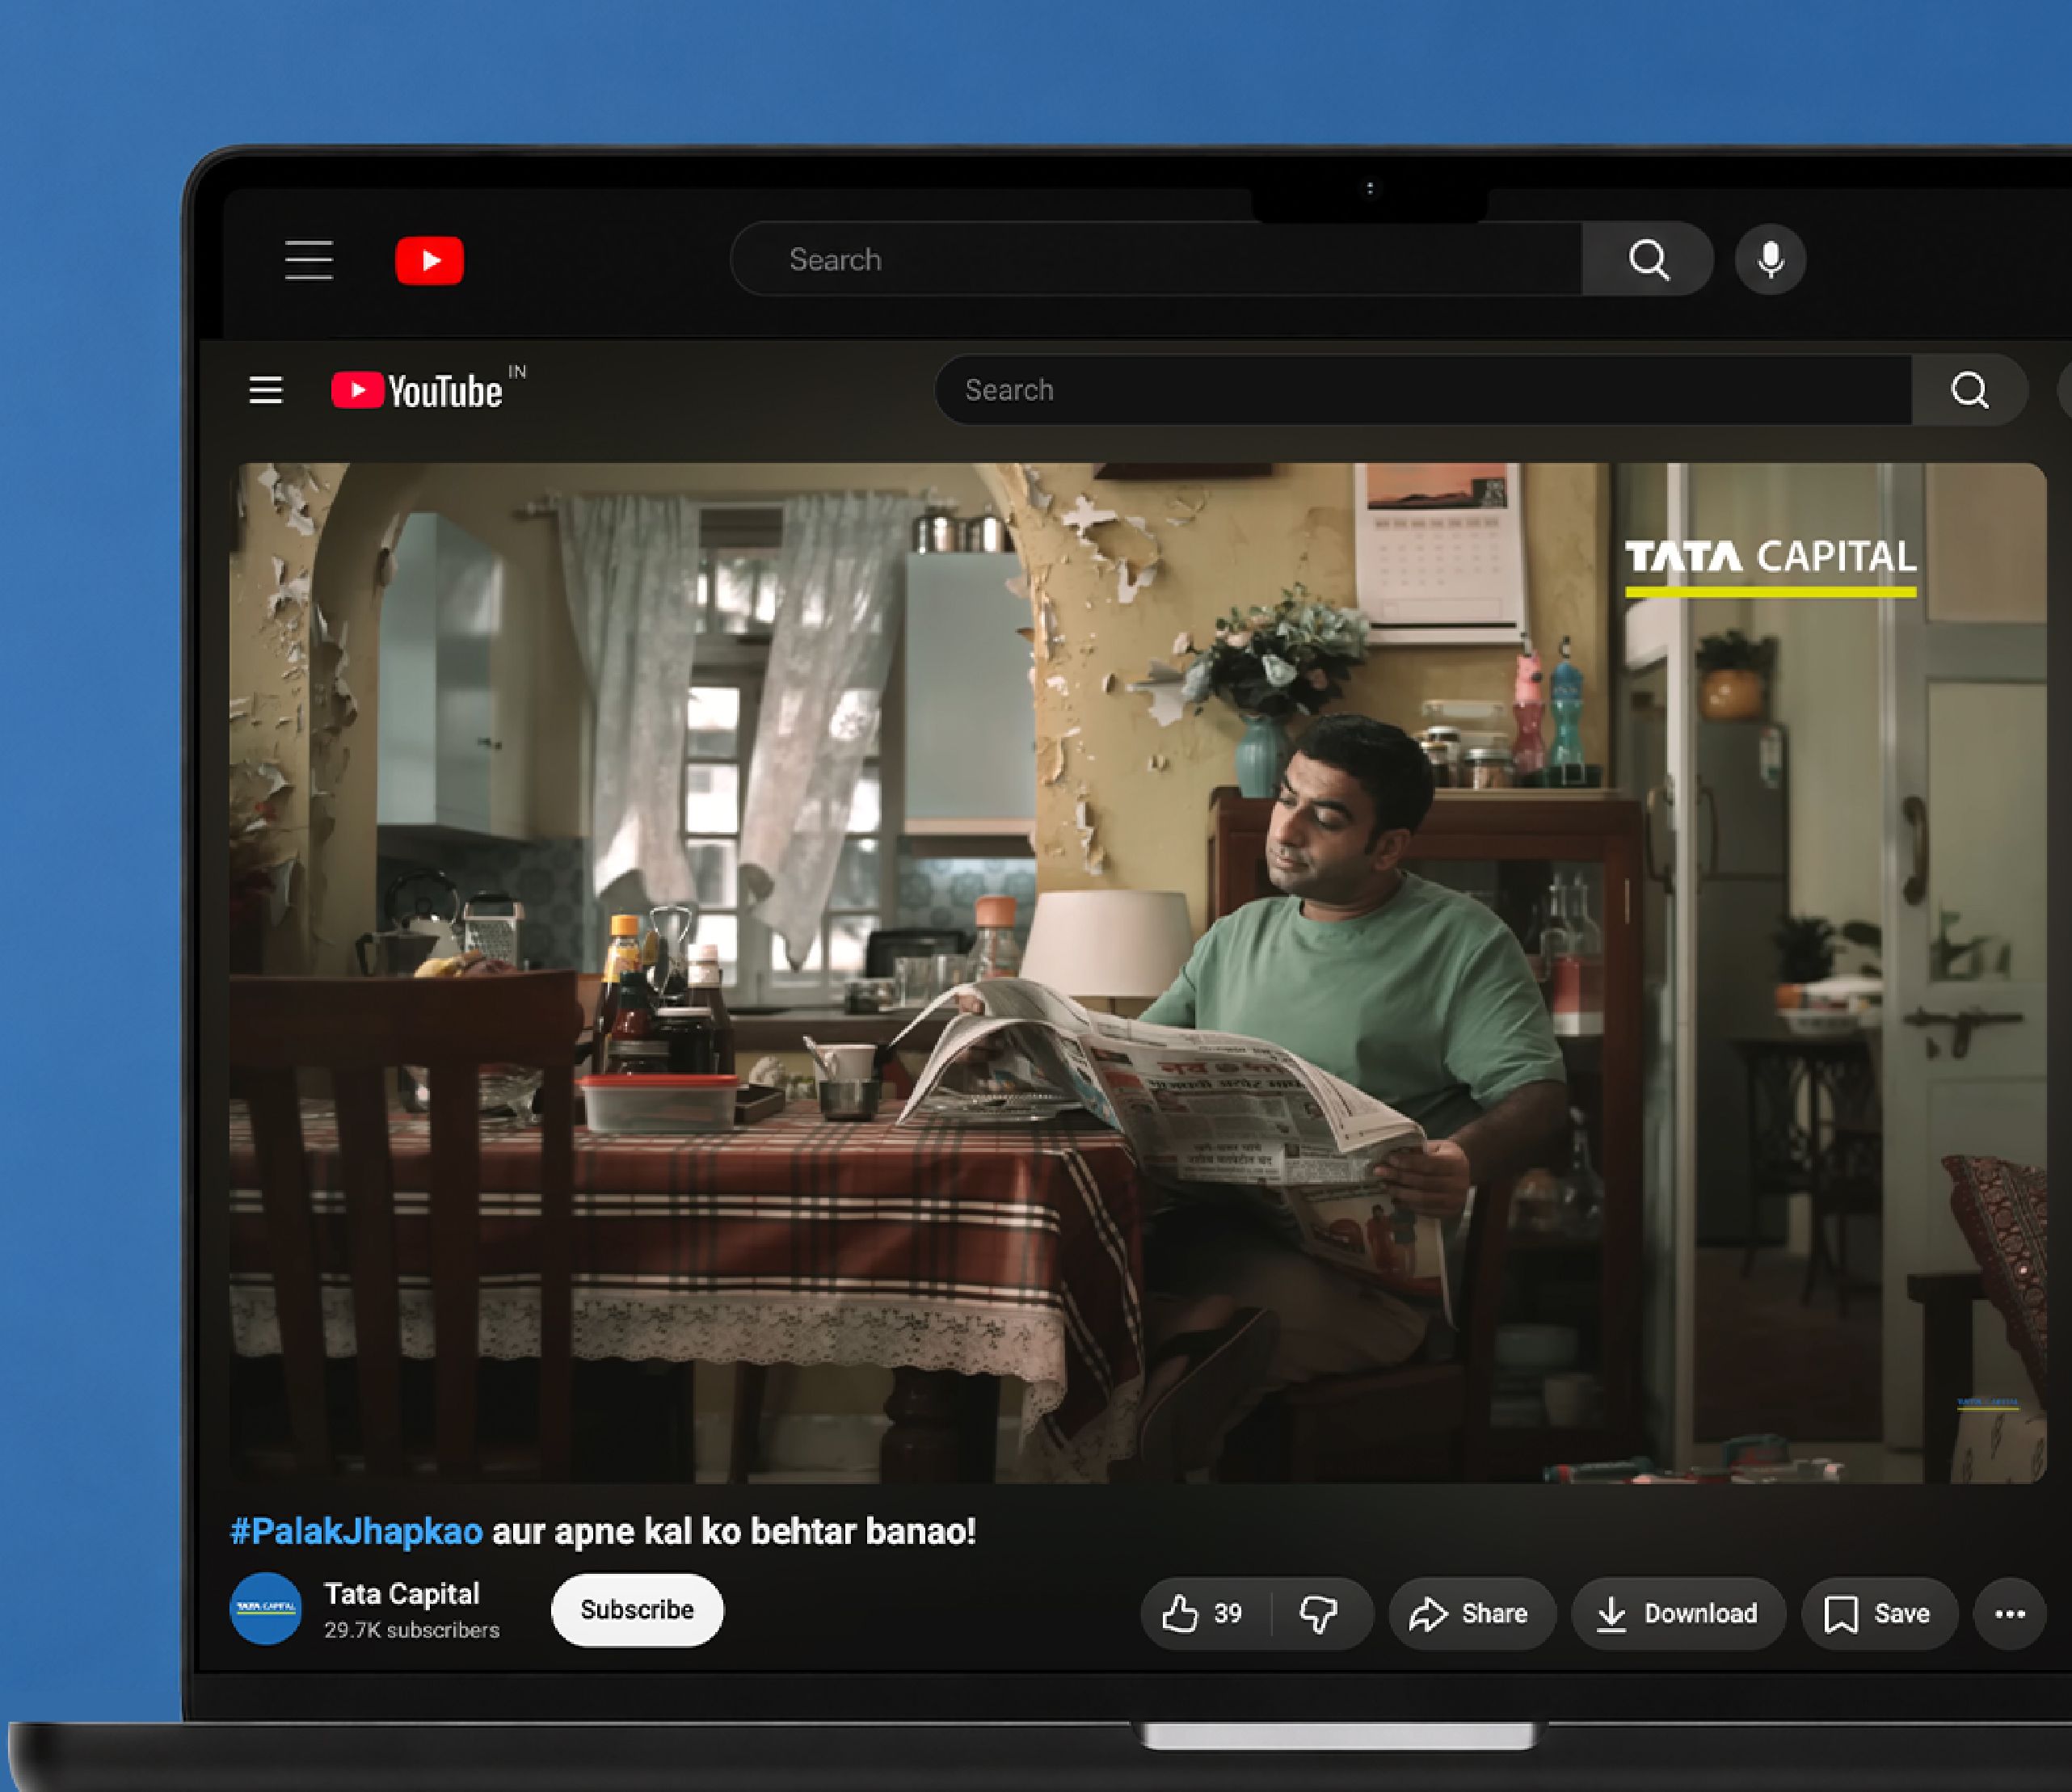Open the #PalakJhapkao hashtag link
Screen dimensions: 2072x1792
point(357,1531)
